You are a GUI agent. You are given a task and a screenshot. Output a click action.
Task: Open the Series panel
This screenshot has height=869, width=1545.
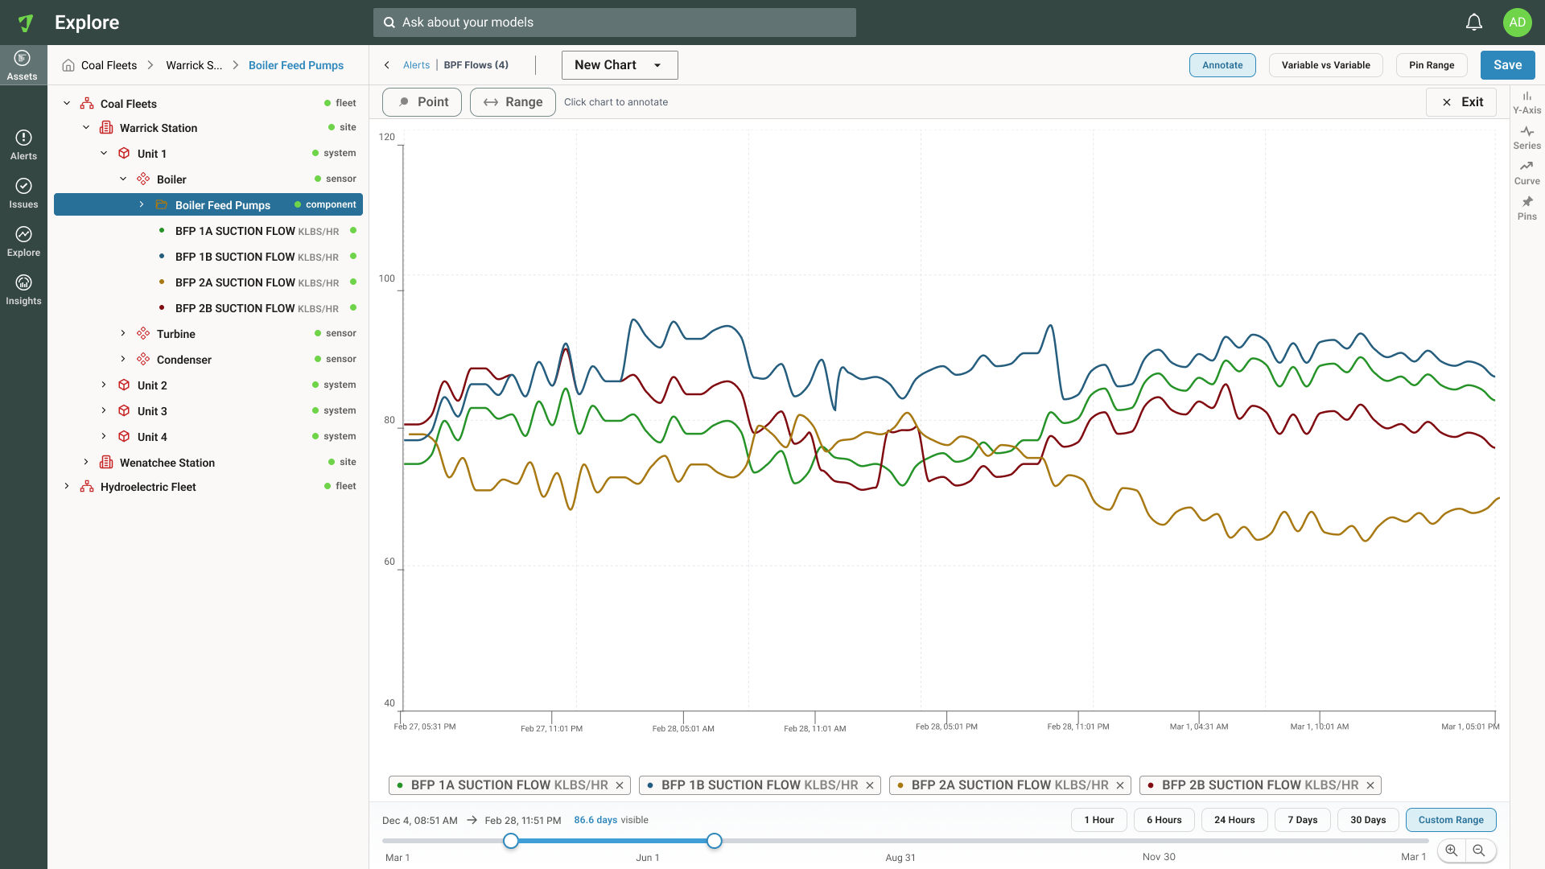[1526, 138]
